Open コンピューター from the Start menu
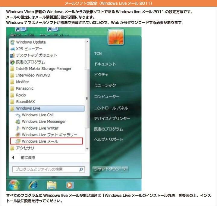The image size is (217, 206). pos(107,97)
